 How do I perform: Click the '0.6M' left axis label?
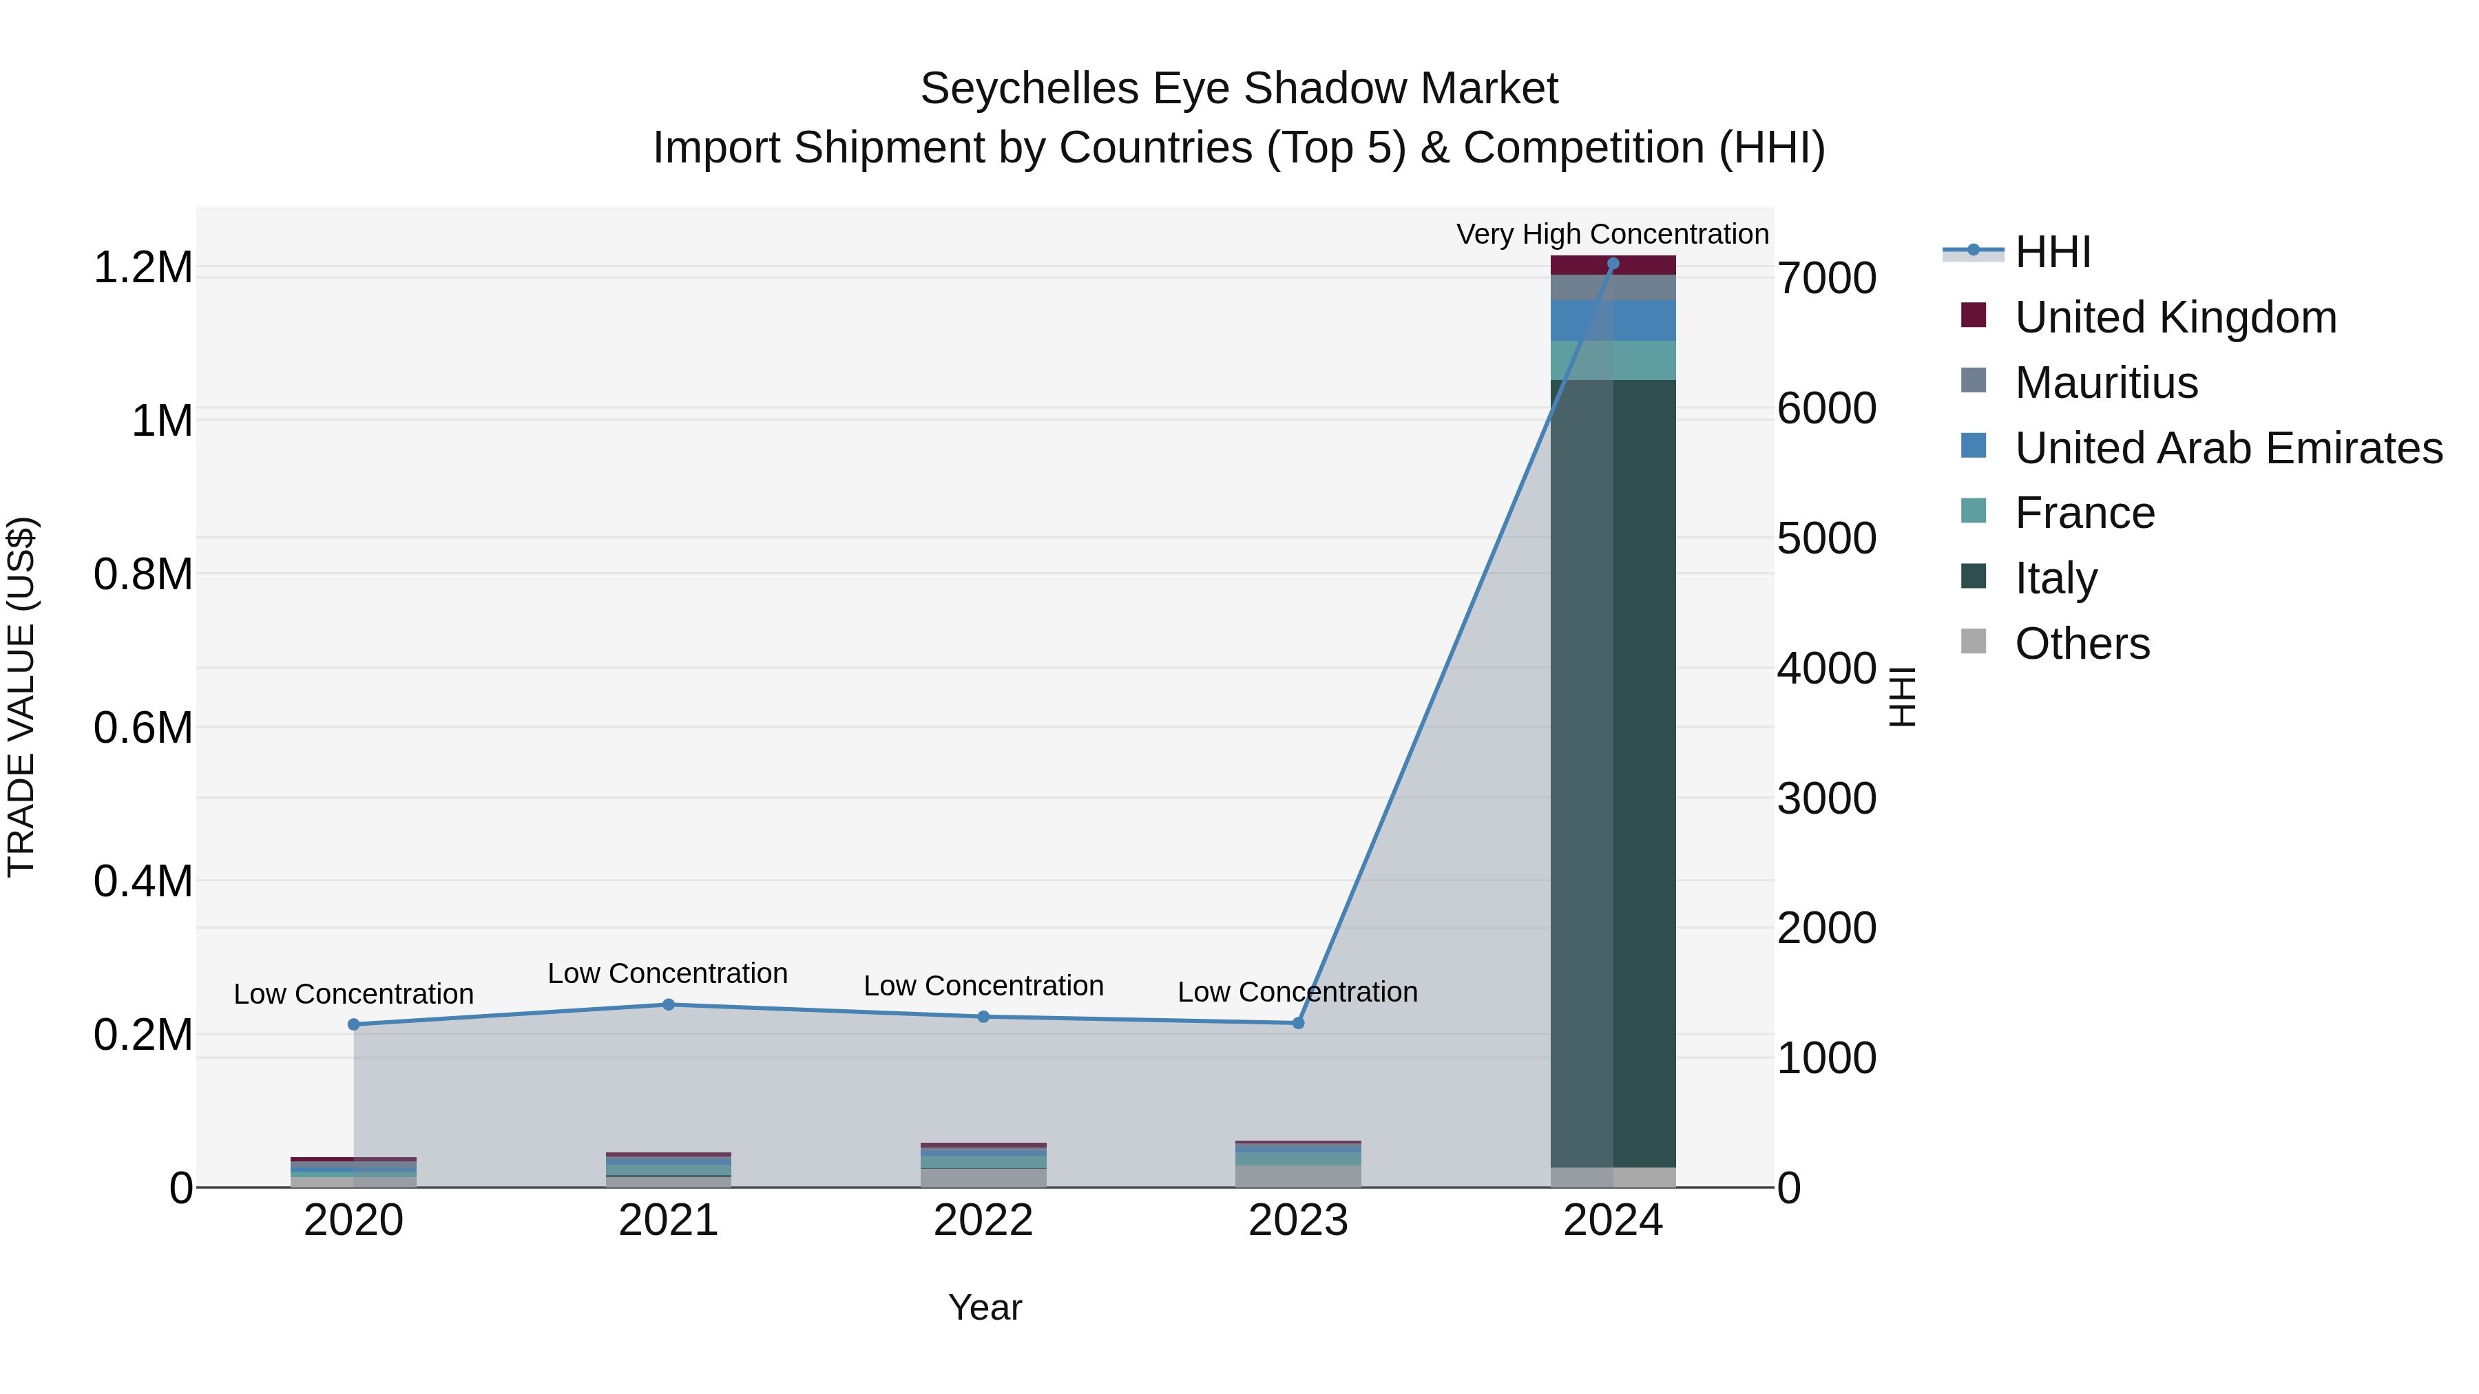(x=143, y=728)
